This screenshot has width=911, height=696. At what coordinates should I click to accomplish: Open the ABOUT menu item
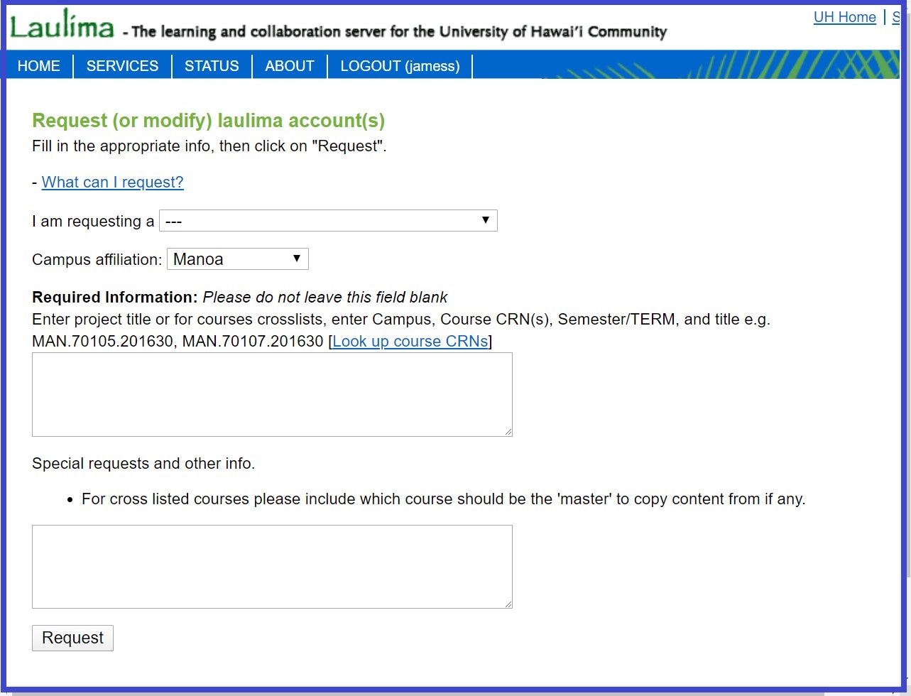point(290,66)
